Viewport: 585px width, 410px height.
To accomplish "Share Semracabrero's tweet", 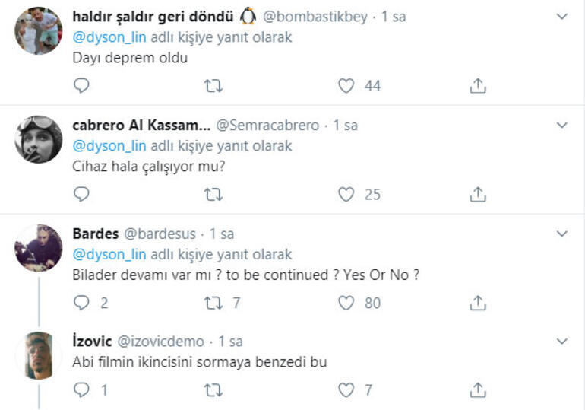I will 477,195.
